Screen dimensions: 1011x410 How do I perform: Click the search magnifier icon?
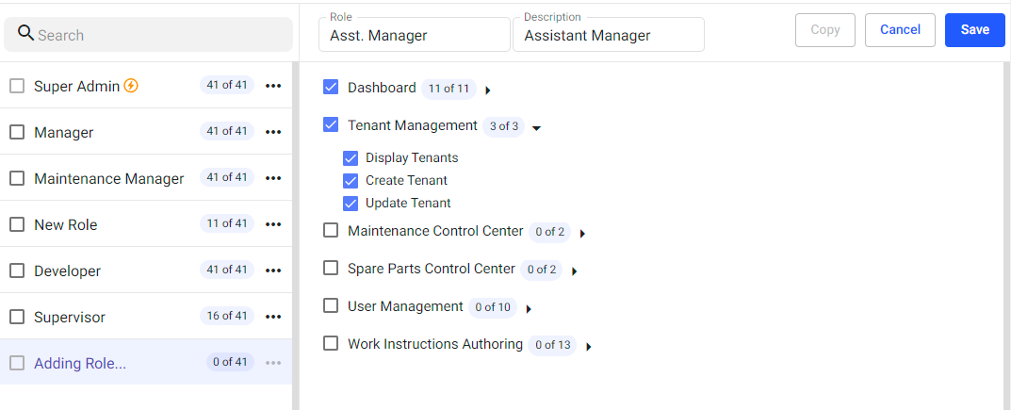coord(25,34)
